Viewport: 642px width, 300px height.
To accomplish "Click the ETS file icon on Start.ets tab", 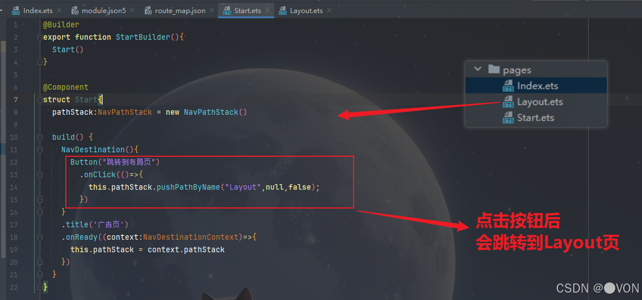I will coord(227,11).
